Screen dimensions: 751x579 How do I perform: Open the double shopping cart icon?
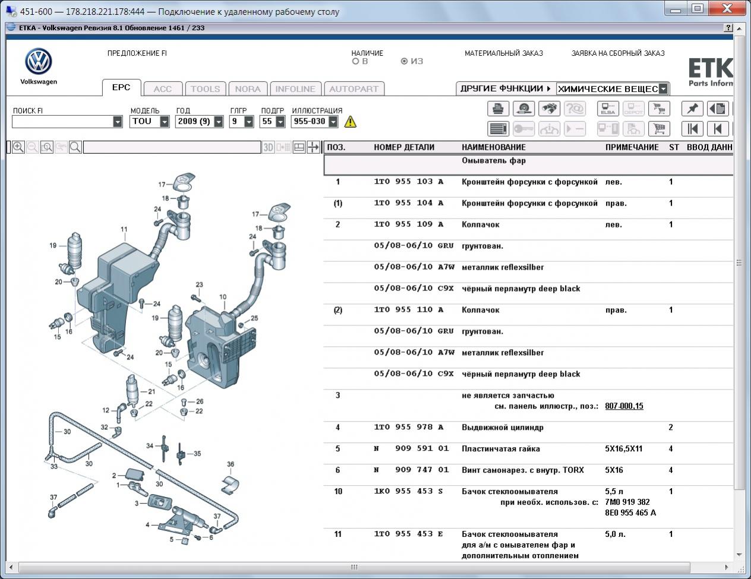click(659, 109)
